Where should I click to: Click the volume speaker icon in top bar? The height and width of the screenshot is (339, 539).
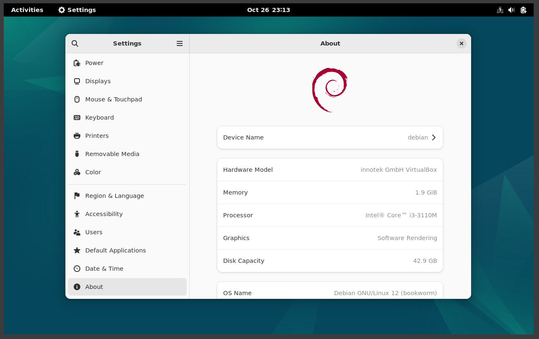(511, 10)
